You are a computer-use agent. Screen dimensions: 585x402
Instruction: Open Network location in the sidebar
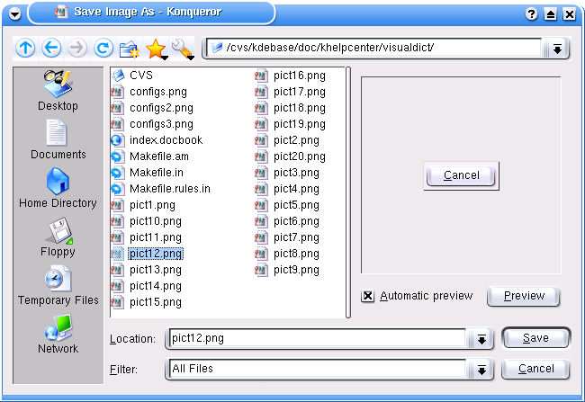pos(58,335)
